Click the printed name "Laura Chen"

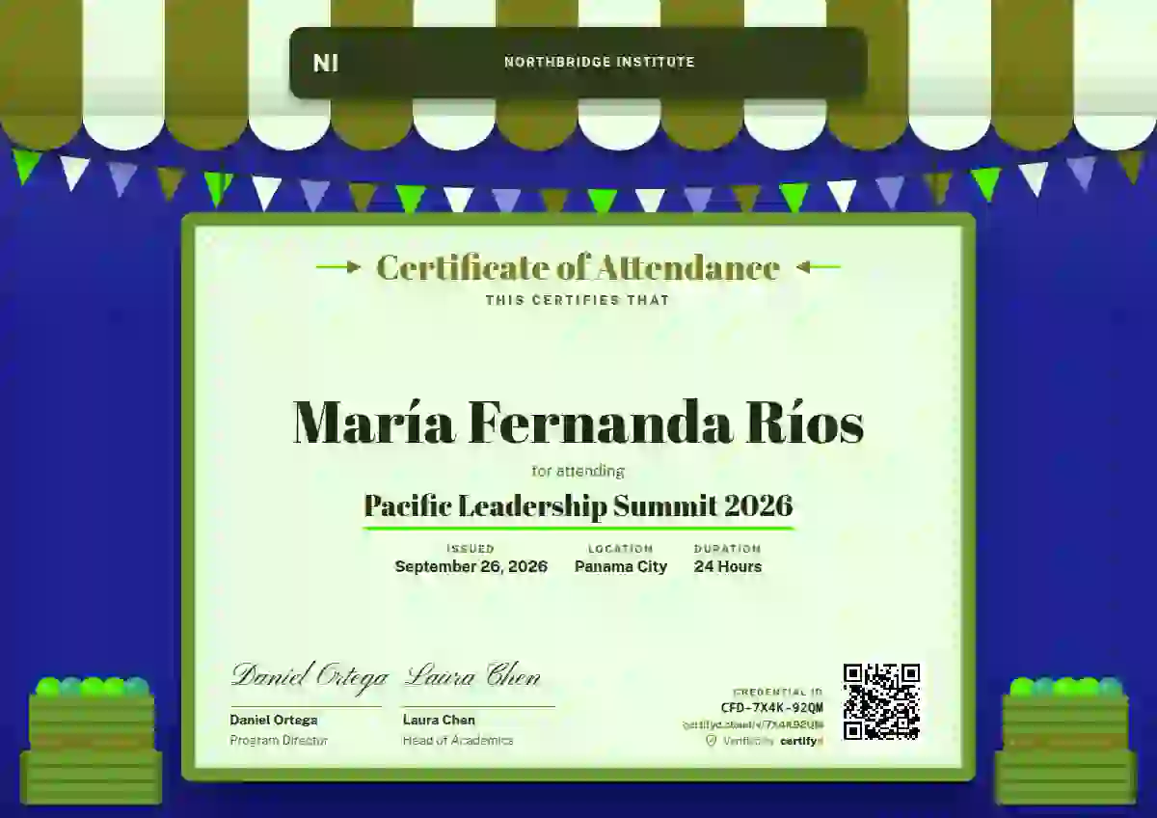pyautogui.click(x=439, y=720)
